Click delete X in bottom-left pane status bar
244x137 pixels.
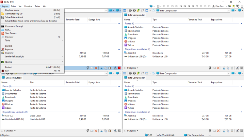(x=96, y=131)
